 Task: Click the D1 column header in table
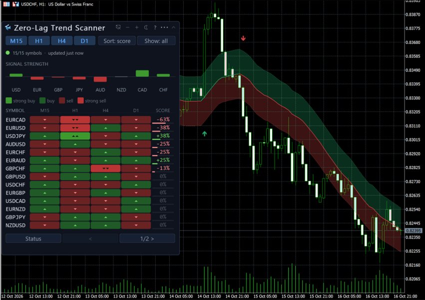click(136, 110)
